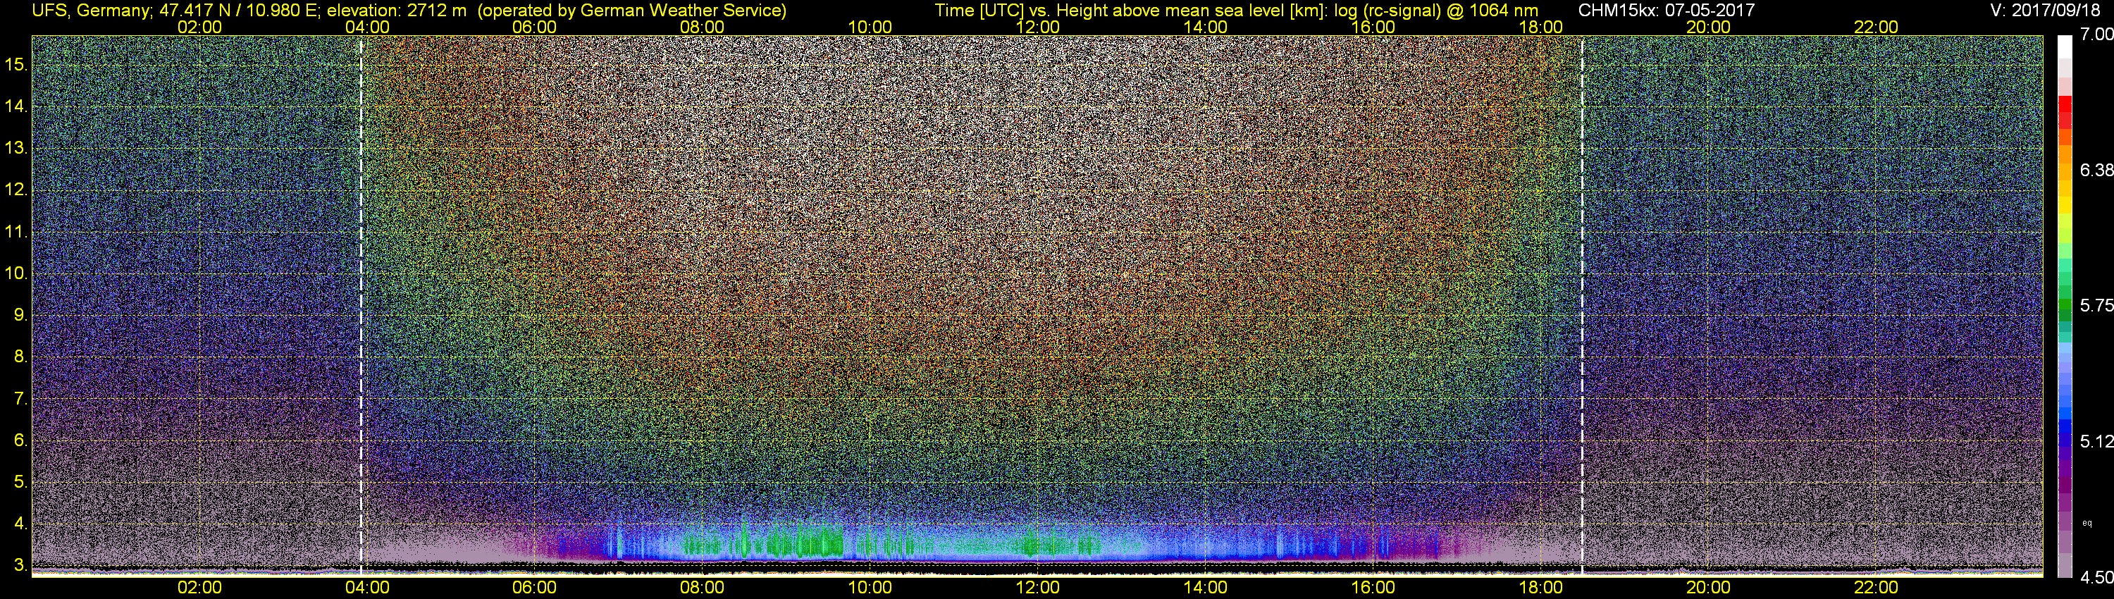Click the 14:00 label on the top time axis
Image resolution: width=2114 pixels, height=599 pixels.
pyautogui.click(x=1206, y=27)
